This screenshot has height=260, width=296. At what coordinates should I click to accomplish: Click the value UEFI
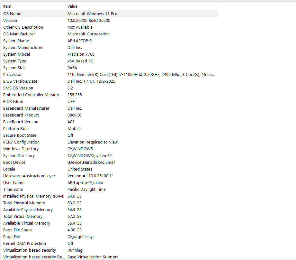pos(72,102)
